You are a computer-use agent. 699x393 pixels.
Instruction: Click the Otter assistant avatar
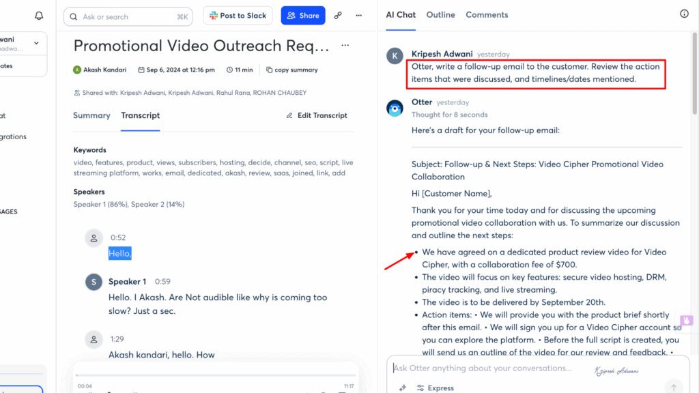pos(395,108)
